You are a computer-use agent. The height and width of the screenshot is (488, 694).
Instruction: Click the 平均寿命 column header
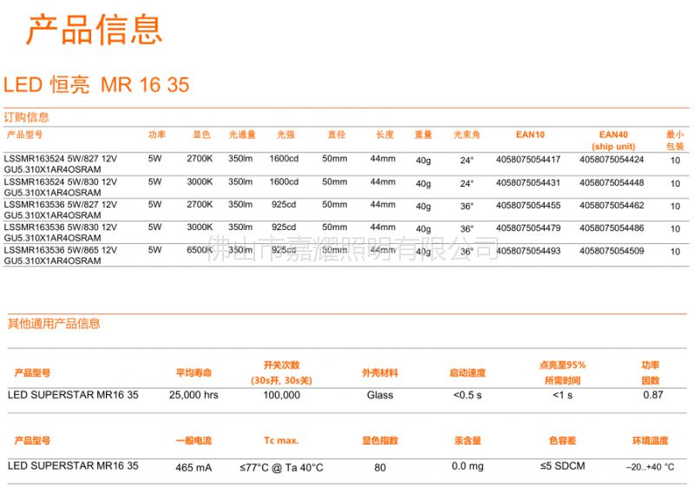pyautogui.click(x=193, y=373)
